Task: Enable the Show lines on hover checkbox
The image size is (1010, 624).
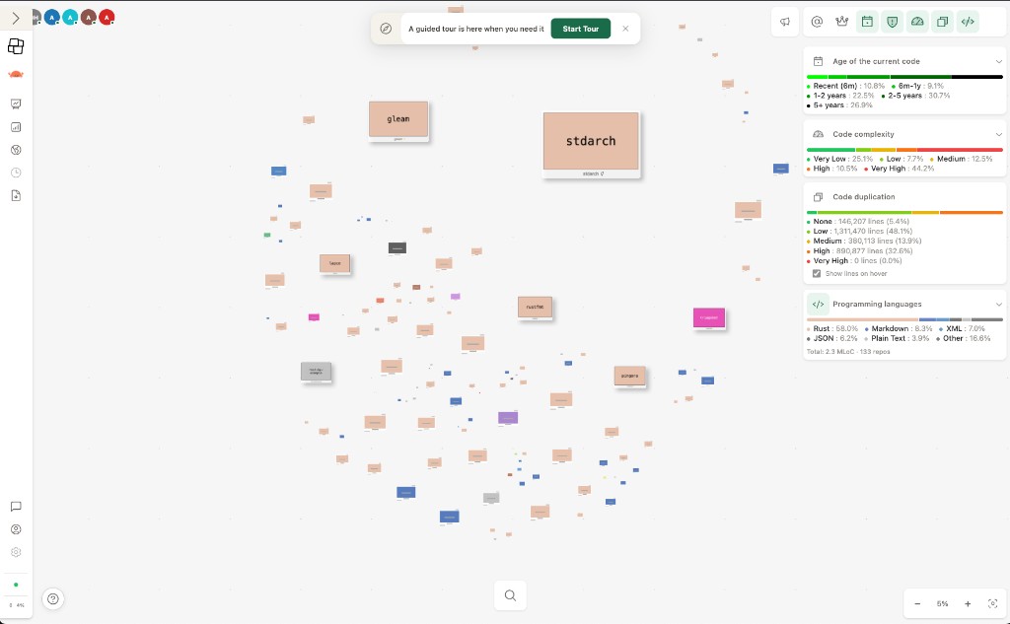Action: coord(816,273)
